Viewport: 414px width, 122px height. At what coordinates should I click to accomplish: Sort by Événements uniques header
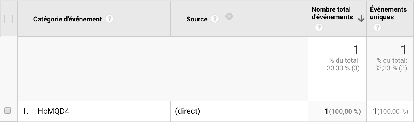(x=388, y=13)
